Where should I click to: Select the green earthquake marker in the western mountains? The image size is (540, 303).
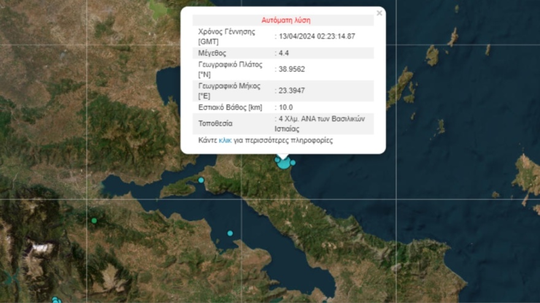94,221
